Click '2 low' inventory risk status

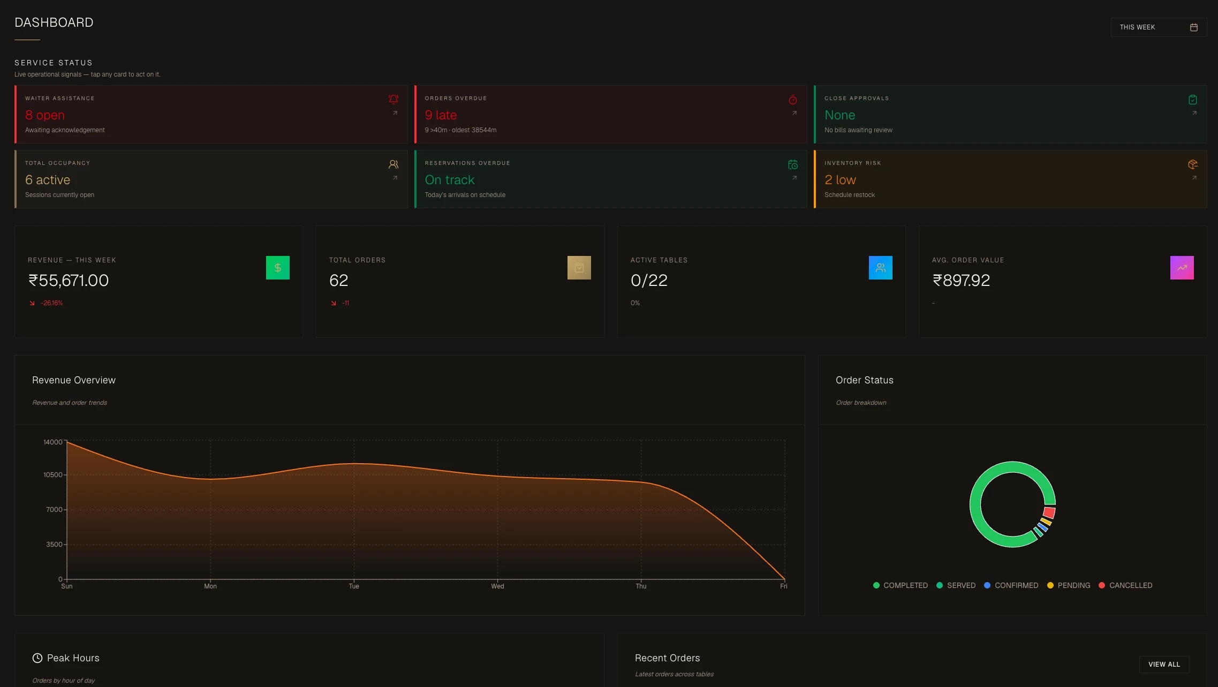coord(840,180)
